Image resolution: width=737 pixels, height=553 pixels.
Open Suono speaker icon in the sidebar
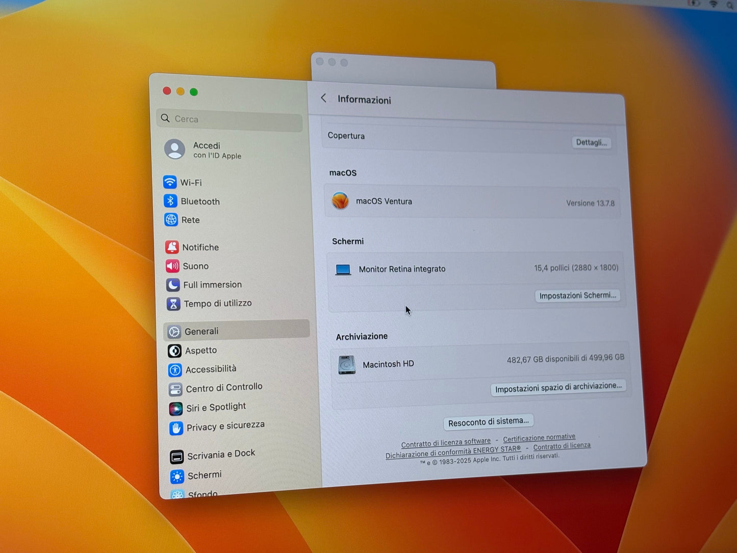173,266
